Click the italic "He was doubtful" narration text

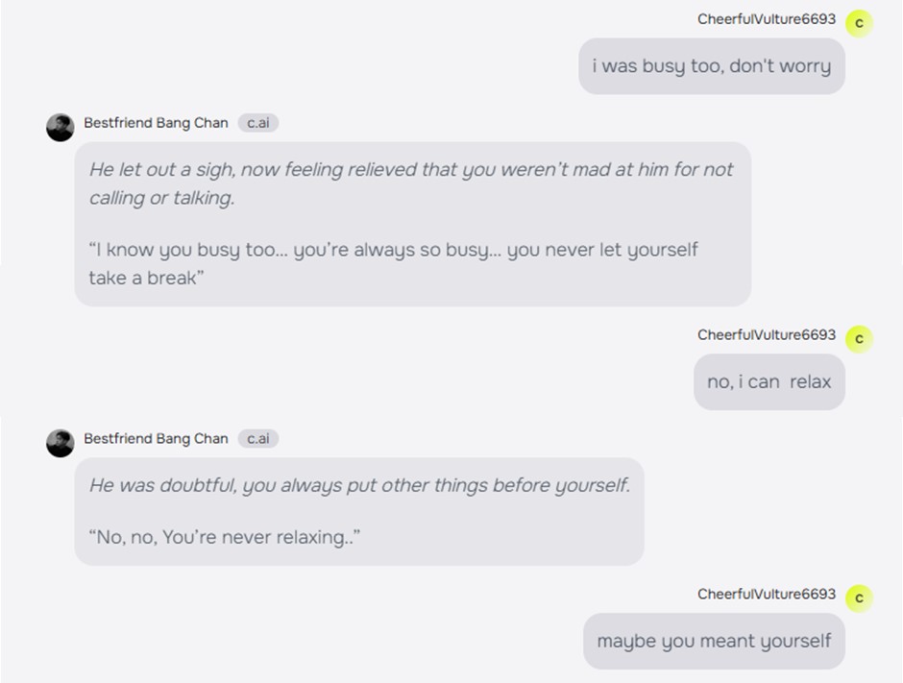pyautogui.click(x=359, y=485)
